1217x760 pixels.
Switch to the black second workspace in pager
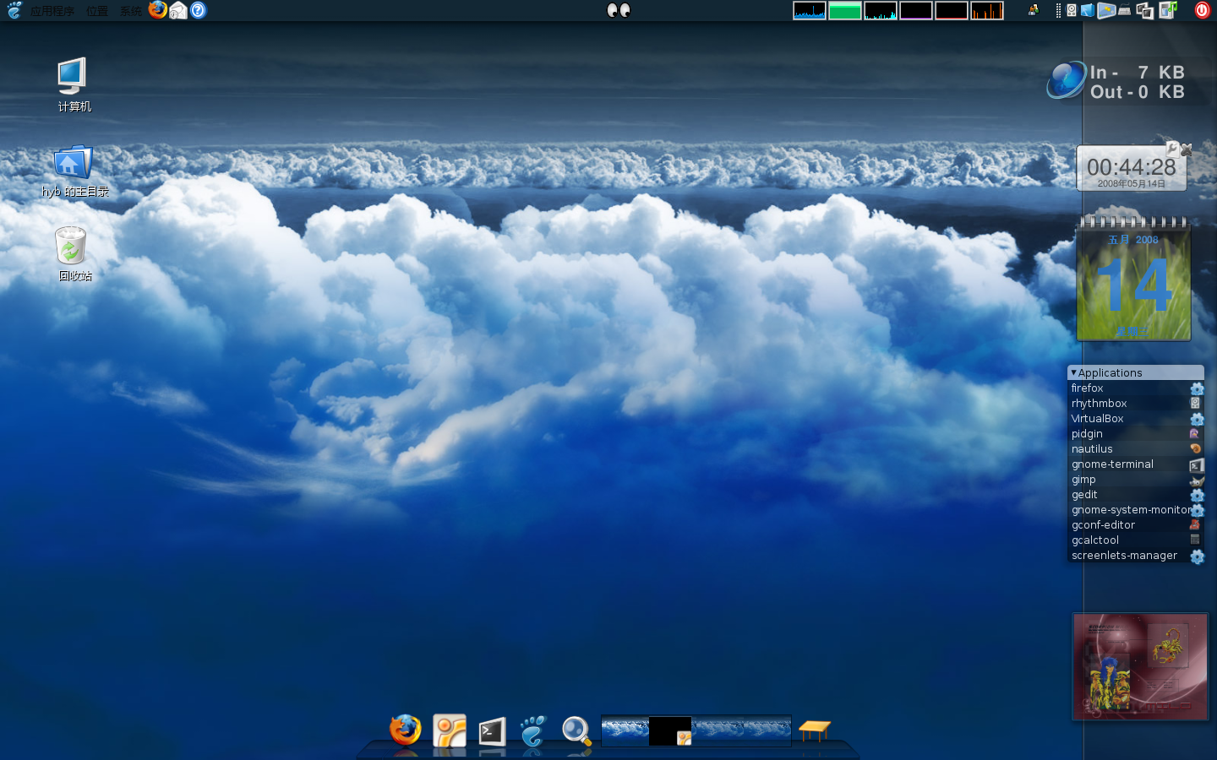671,730
